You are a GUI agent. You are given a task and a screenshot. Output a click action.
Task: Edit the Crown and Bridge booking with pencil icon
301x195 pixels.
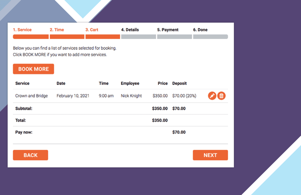212,96
